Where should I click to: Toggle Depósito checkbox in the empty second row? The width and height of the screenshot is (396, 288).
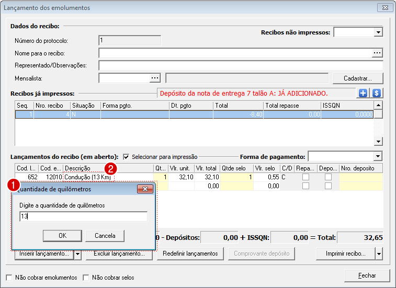(x=328, y=186)
